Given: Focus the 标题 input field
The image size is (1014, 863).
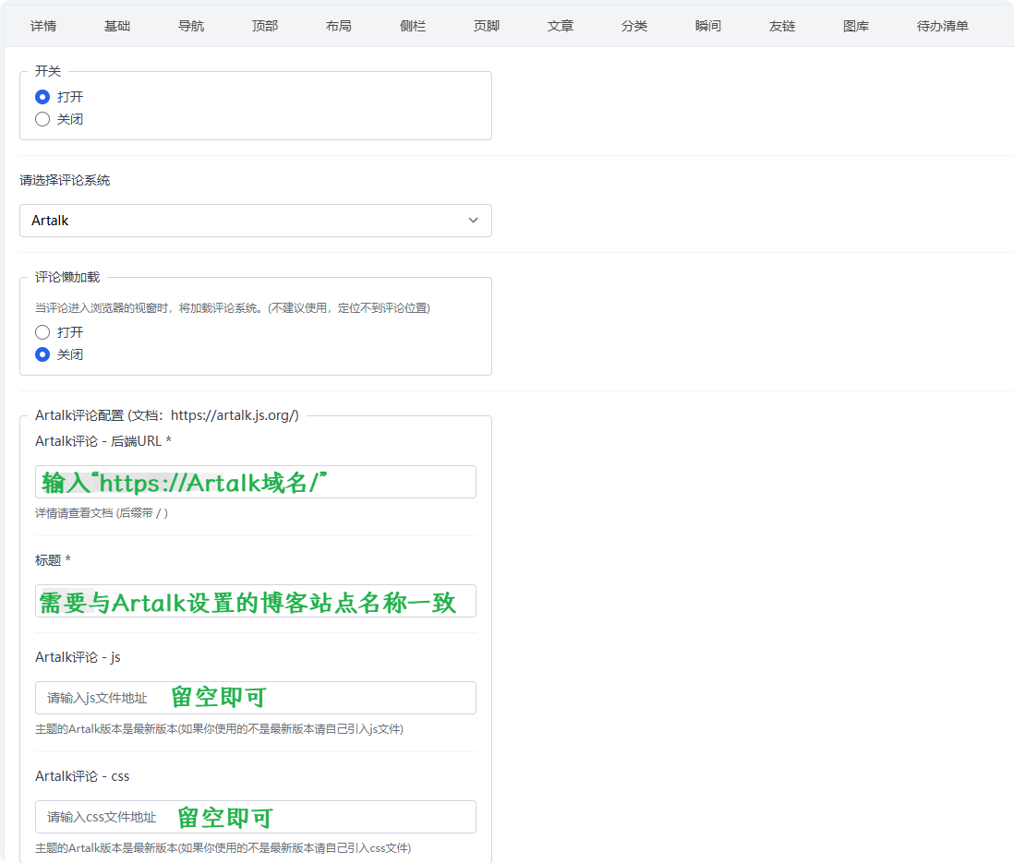Looking at the screenshot, I should [256, 601].
